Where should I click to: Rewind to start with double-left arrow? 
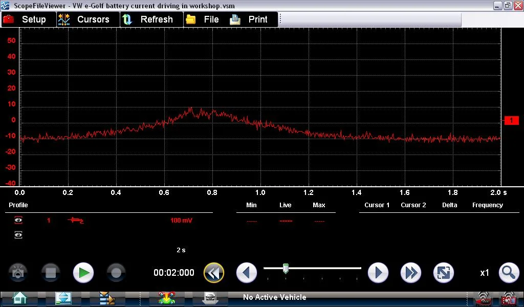(214, 273)
